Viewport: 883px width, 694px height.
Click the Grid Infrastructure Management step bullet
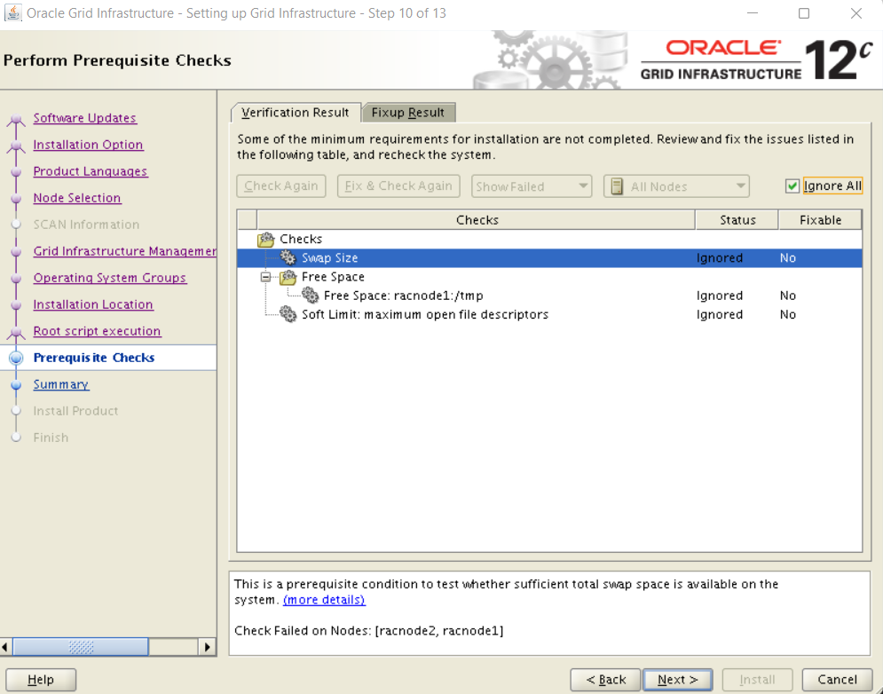(16, 252)
